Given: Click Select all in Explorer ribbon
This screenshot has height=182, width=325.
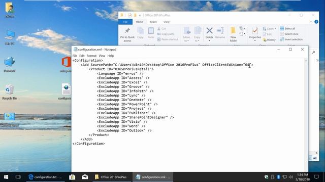Looking at the screenshot, I should tap(287, 28).
